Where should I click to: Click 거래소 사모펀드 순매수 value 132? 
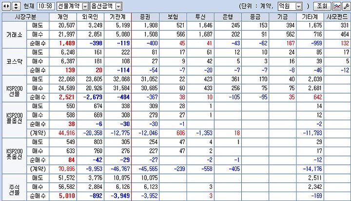[345, 43]
